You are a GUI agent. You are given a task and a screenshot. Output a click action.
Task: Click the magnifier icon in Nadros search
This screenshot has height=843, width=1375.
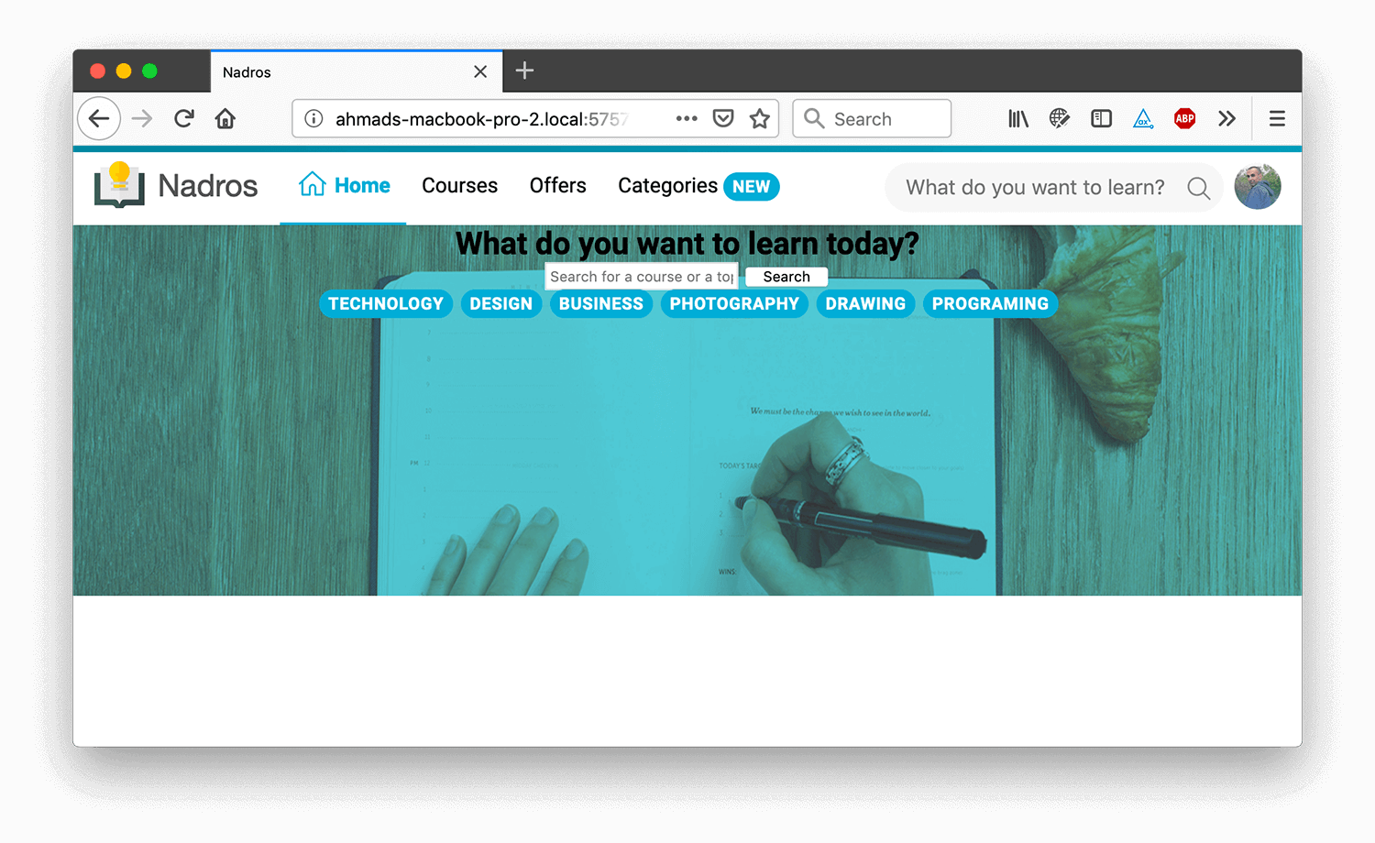(x=1198, y=188)
